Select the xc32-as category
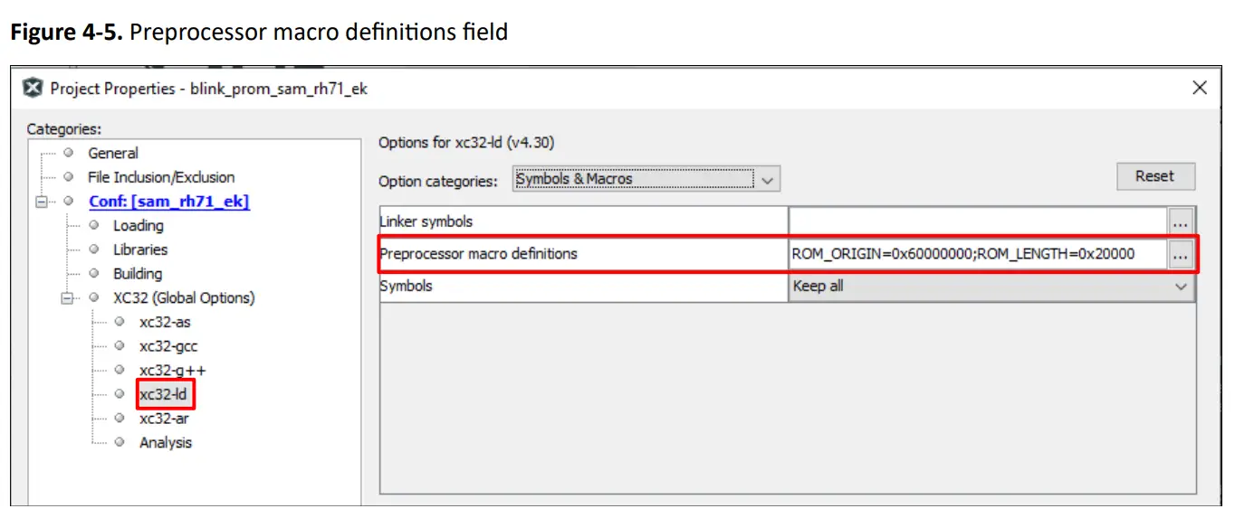The height and width of the screenshot is (518, 1235). pyautogui.click(x=165, y=322)
